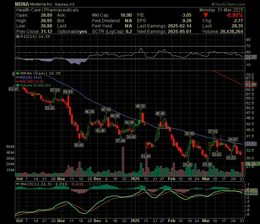Click the 'MA(50) 34.63' legend text
Image resolution: width=260 pixels, height=224 pixels.
31,77
